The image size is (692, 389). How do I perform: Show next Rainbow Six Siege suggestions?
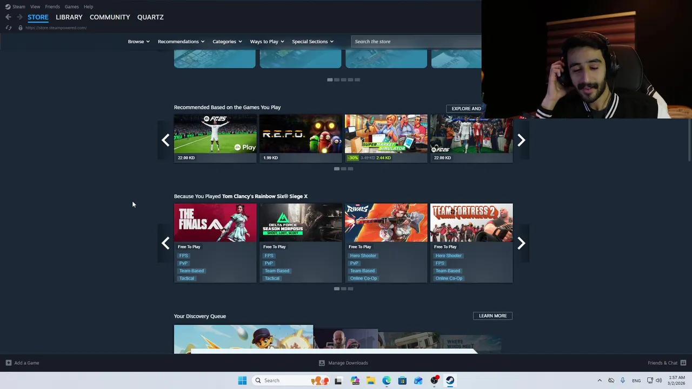click(521, 243)
